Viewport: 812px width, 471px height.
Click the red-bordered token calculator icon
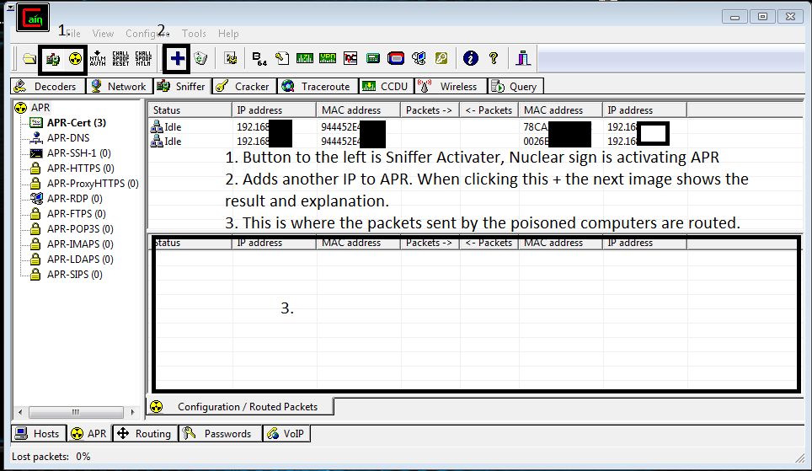coord(396,58)
